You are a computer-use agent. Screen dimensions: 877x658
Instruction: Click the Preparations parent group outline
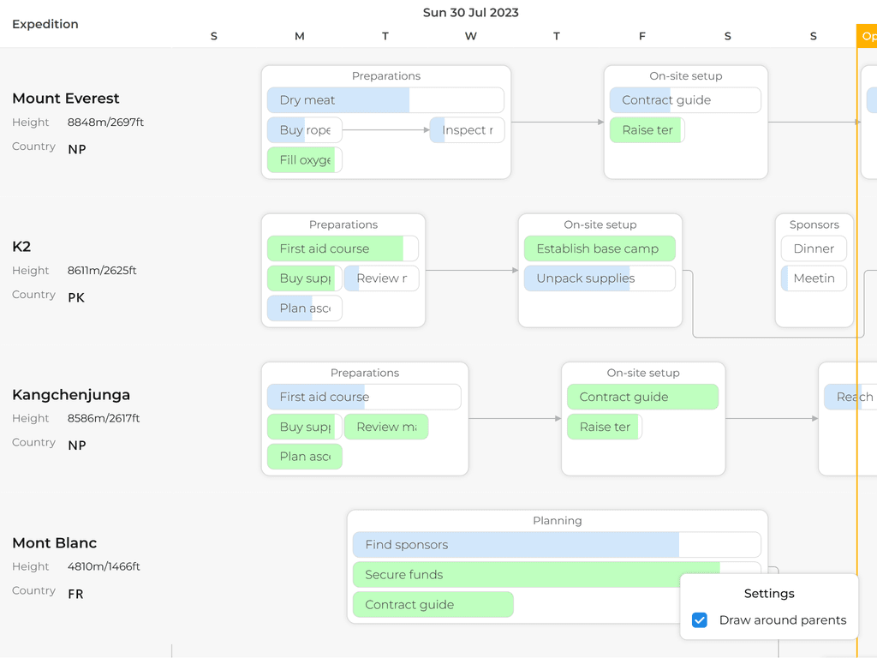coord(385,76)
